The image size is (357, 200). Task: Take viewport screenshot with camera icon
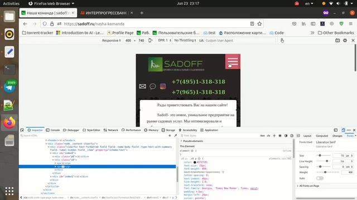337,41
